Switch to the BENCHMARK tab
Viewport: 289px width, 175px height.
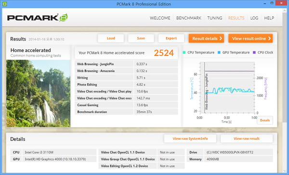[x=189, y=18]
